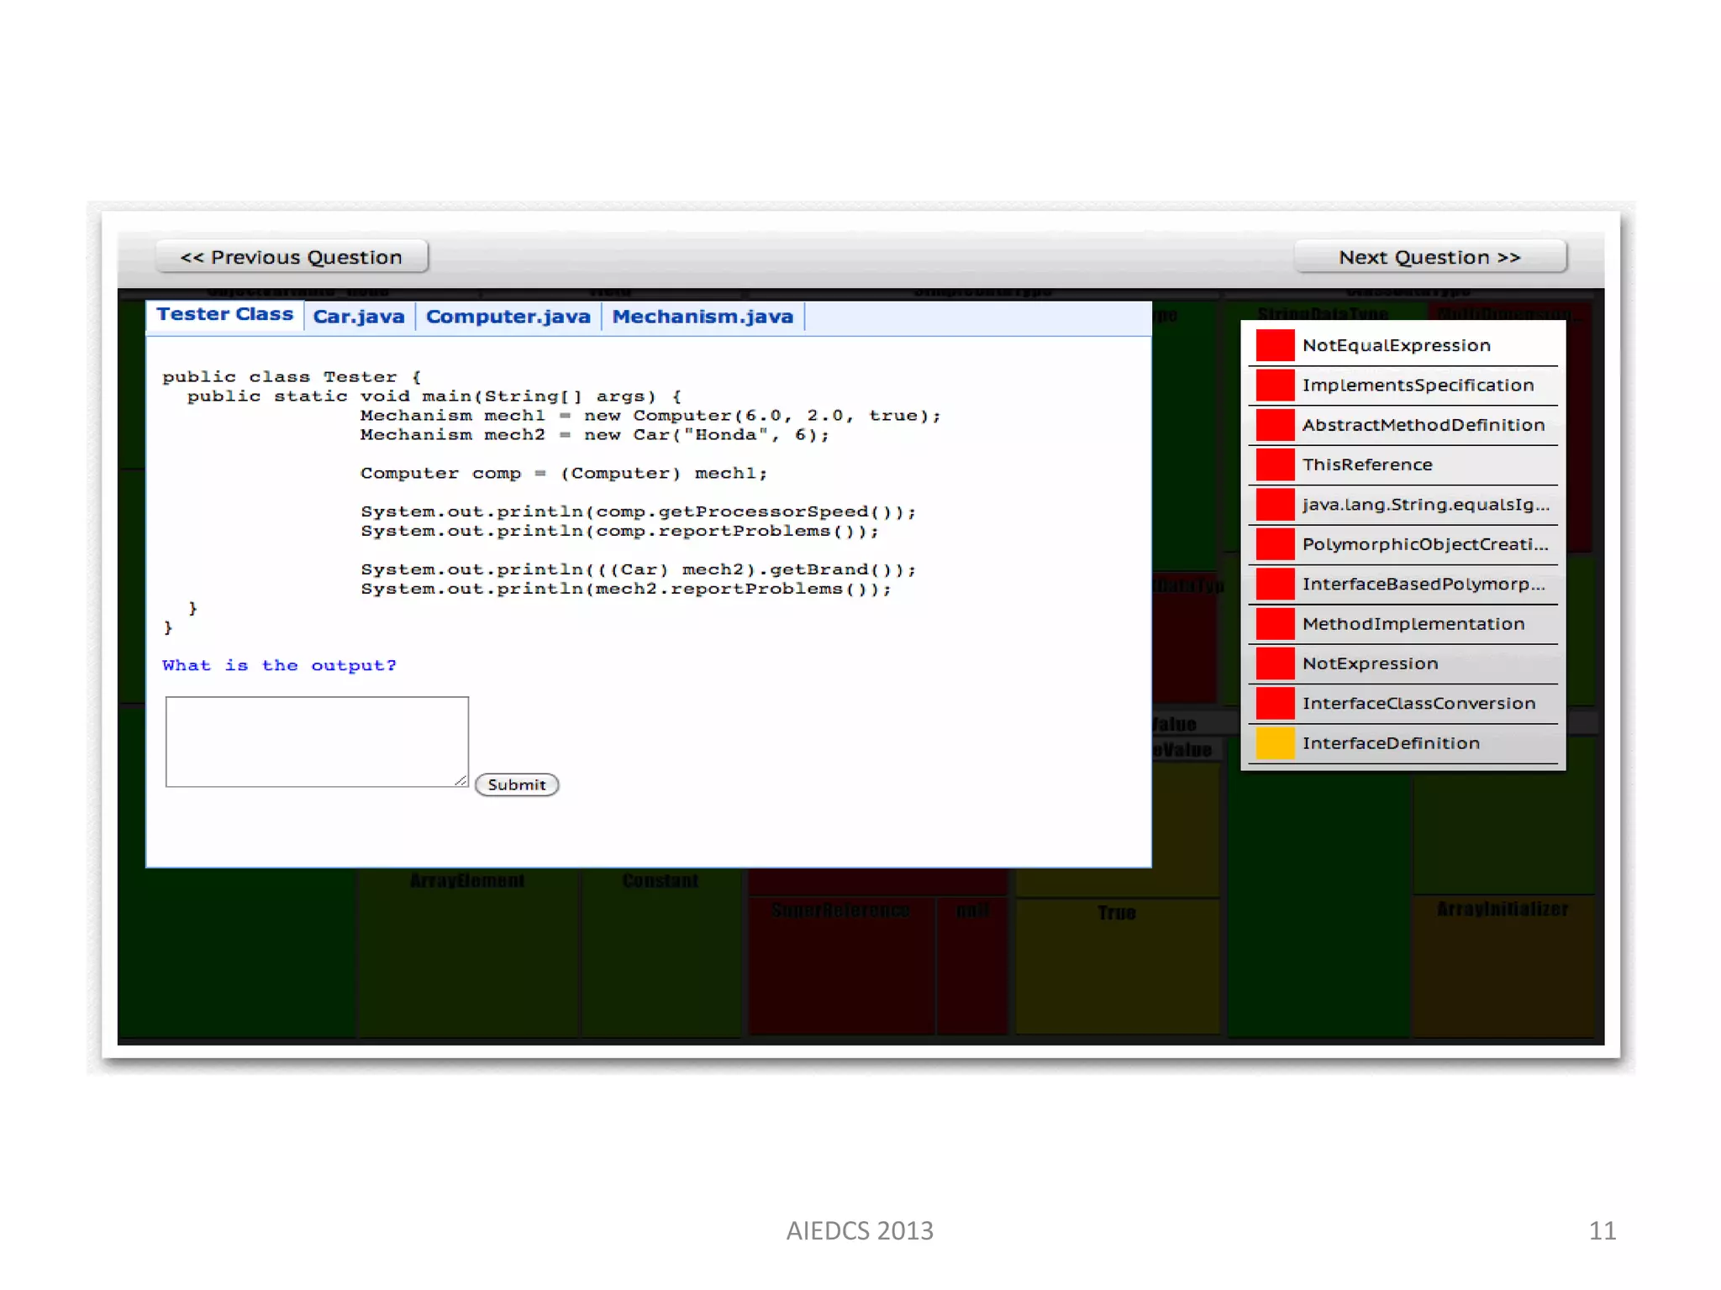Click the red swatch beside MethodImplementation
The width and height of the screenshot is (1721, 1290).
1275,623
